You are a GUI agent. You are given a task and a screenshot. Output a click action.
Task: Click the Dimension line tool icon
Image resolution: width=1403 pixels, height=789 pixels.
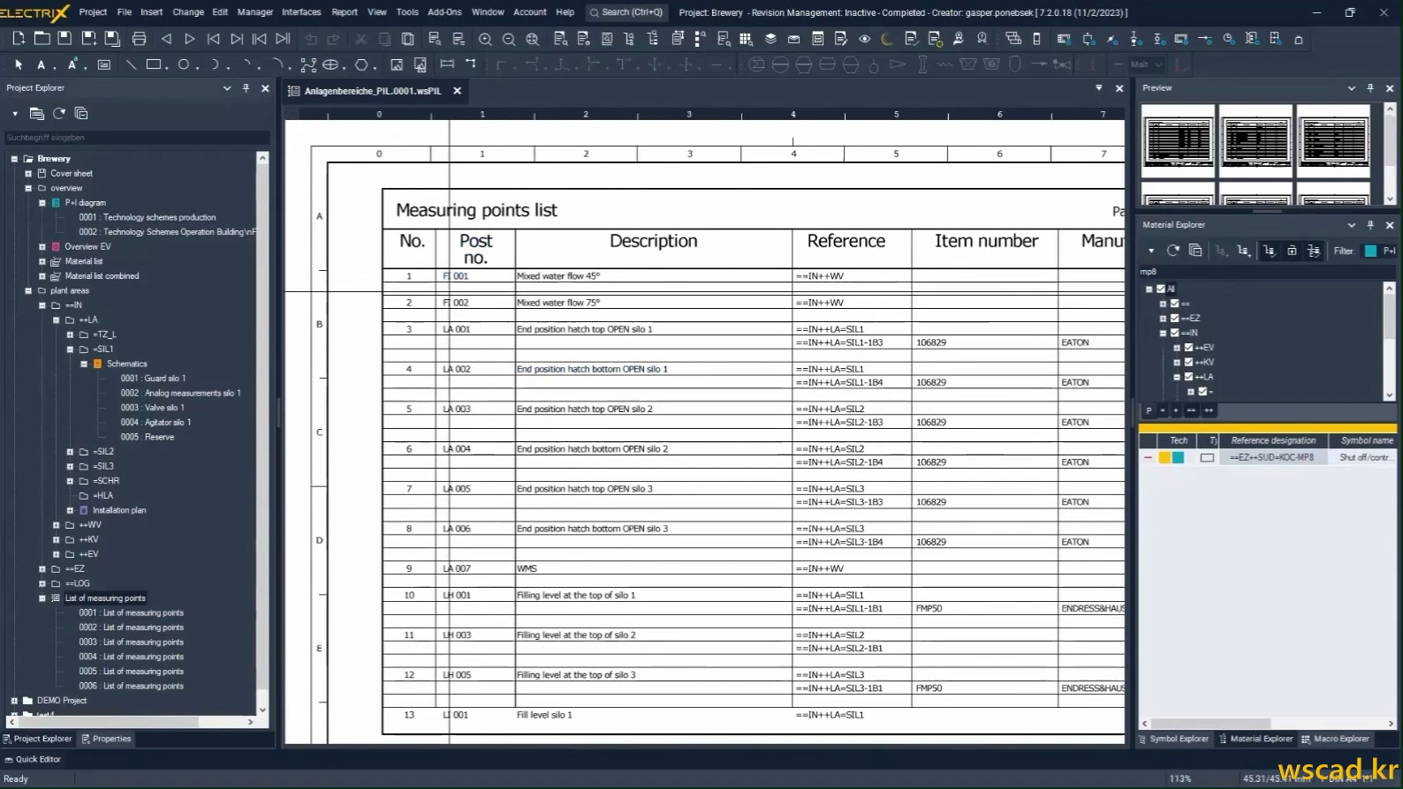(447, 64)
